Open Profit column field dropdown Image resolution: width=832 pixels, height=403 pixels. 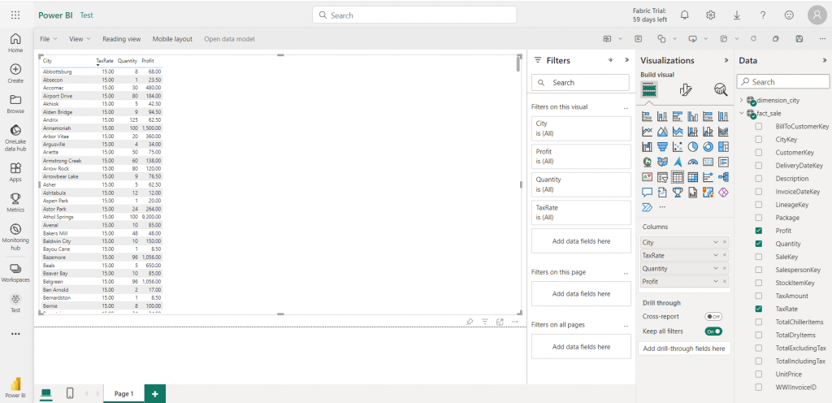click(715, 282)
